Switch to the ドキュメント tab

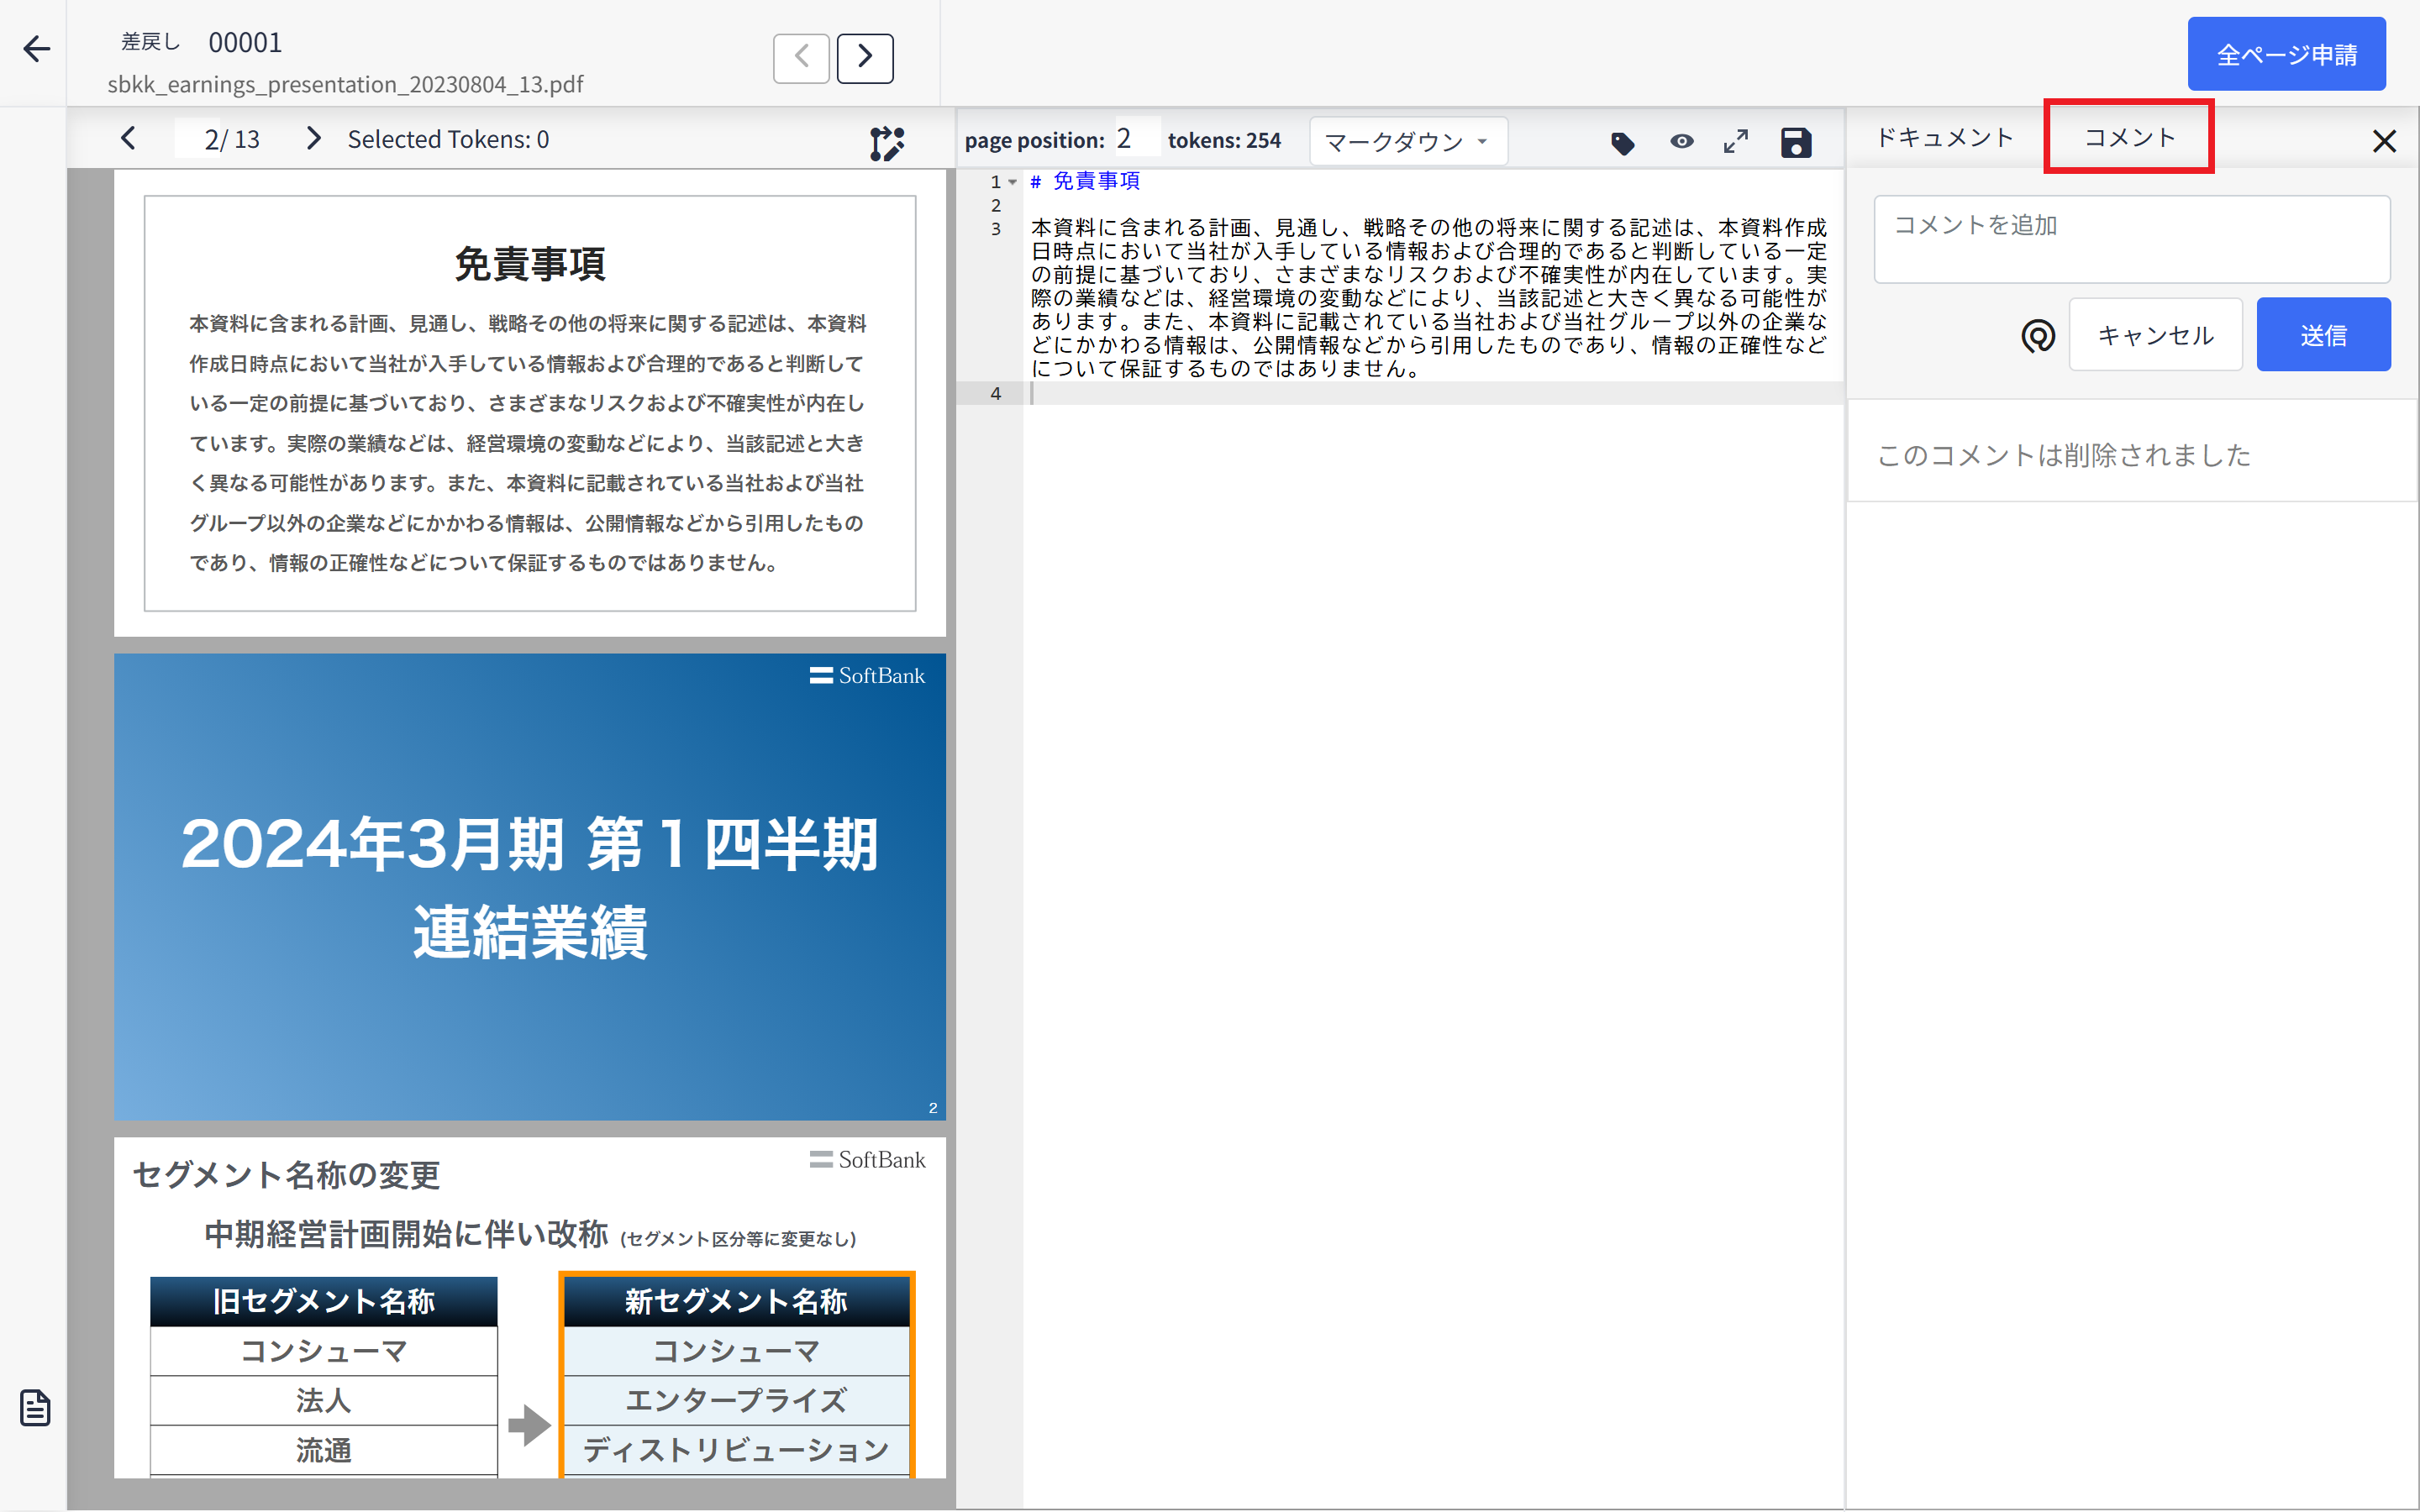point(1944,138)
